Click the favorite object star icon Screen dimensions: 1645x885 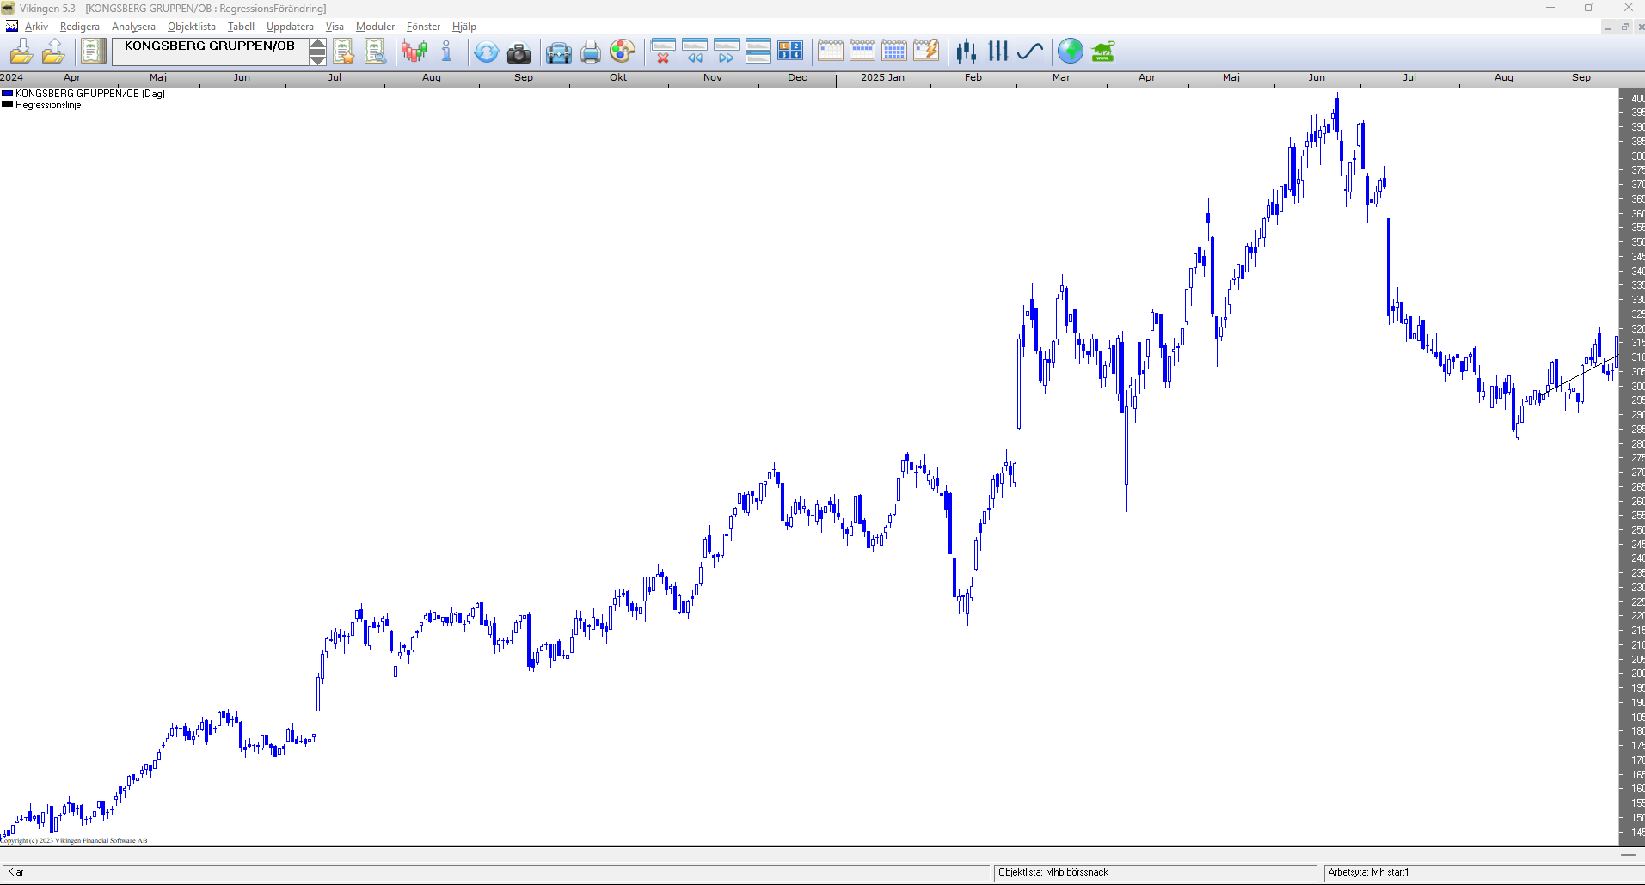click(x=344, y=52)
